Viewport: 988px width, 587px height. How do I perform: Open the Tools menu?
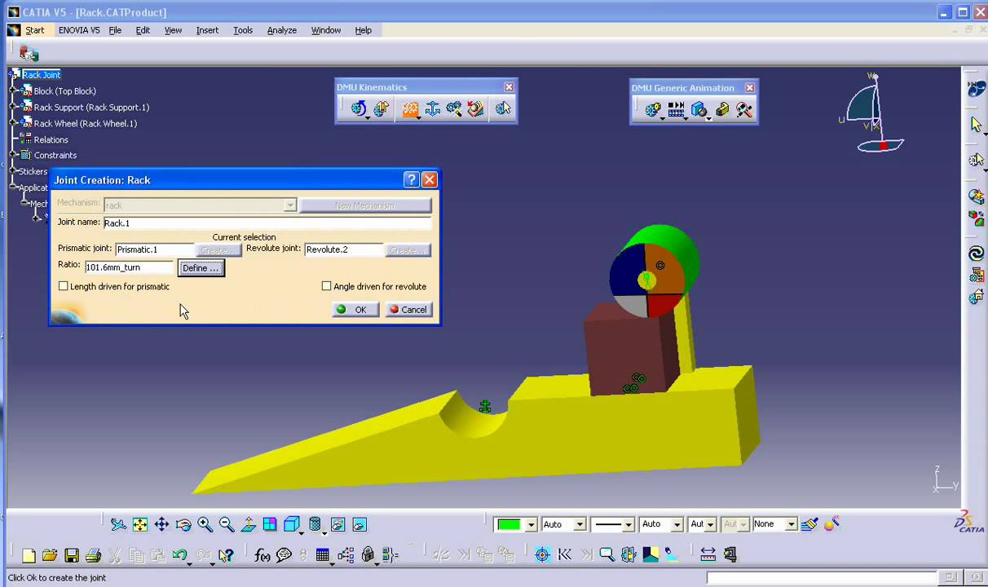tap(243, 30)
